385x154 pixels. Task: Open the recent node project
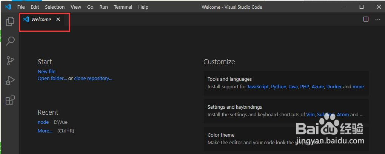tap(43, 122)
